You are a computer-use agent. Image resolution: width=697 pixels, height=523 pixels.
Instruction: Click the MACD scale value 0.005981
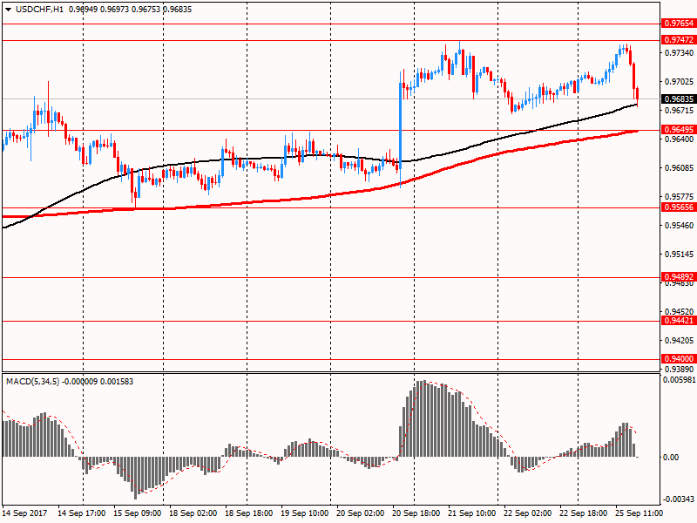[679, 380]
